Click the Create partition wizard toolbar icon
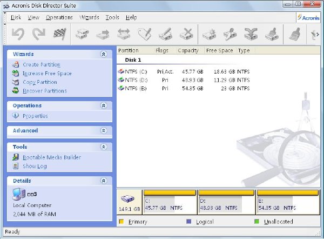The image size is (324, 239). [209, 34]
